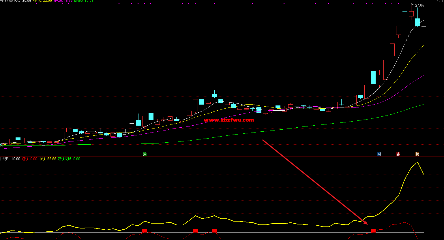Click the yellow 中线: 99.65 value
The height and width of the screenshot is (240, 444).
47,159
